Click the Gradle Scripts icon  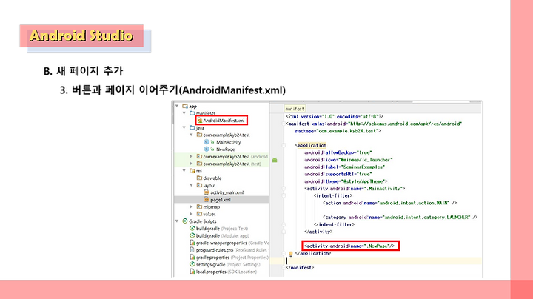tap(185, 221)
